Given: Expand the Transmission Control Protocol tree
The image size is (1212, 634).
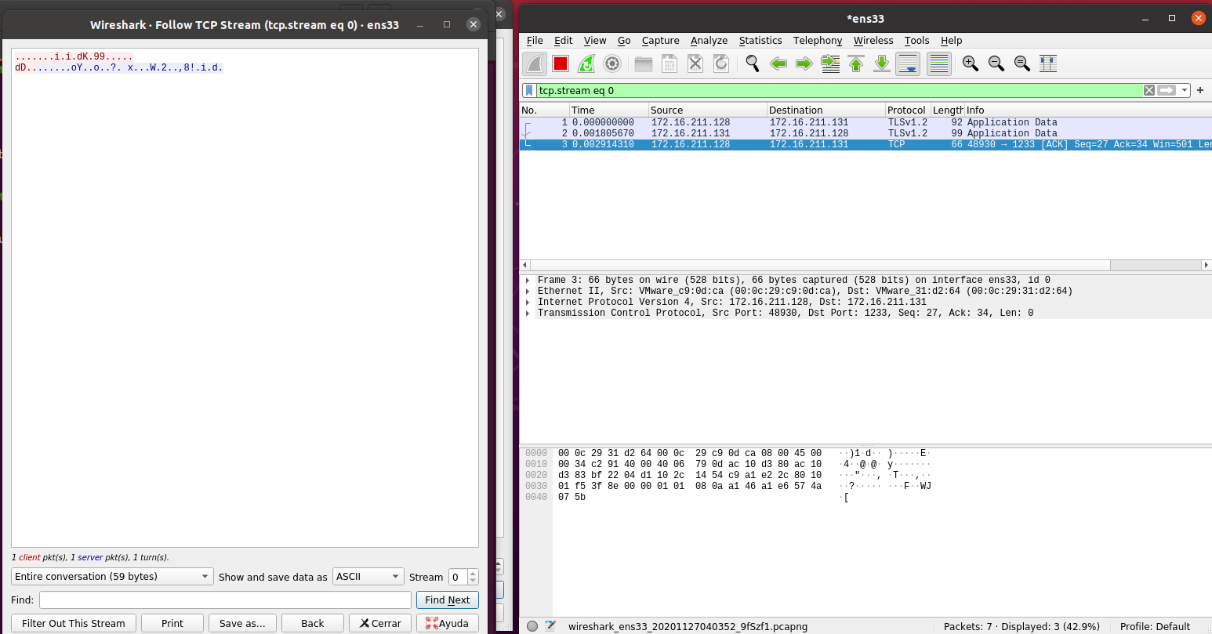Looking at the screenshot, I should click(528, 313).
